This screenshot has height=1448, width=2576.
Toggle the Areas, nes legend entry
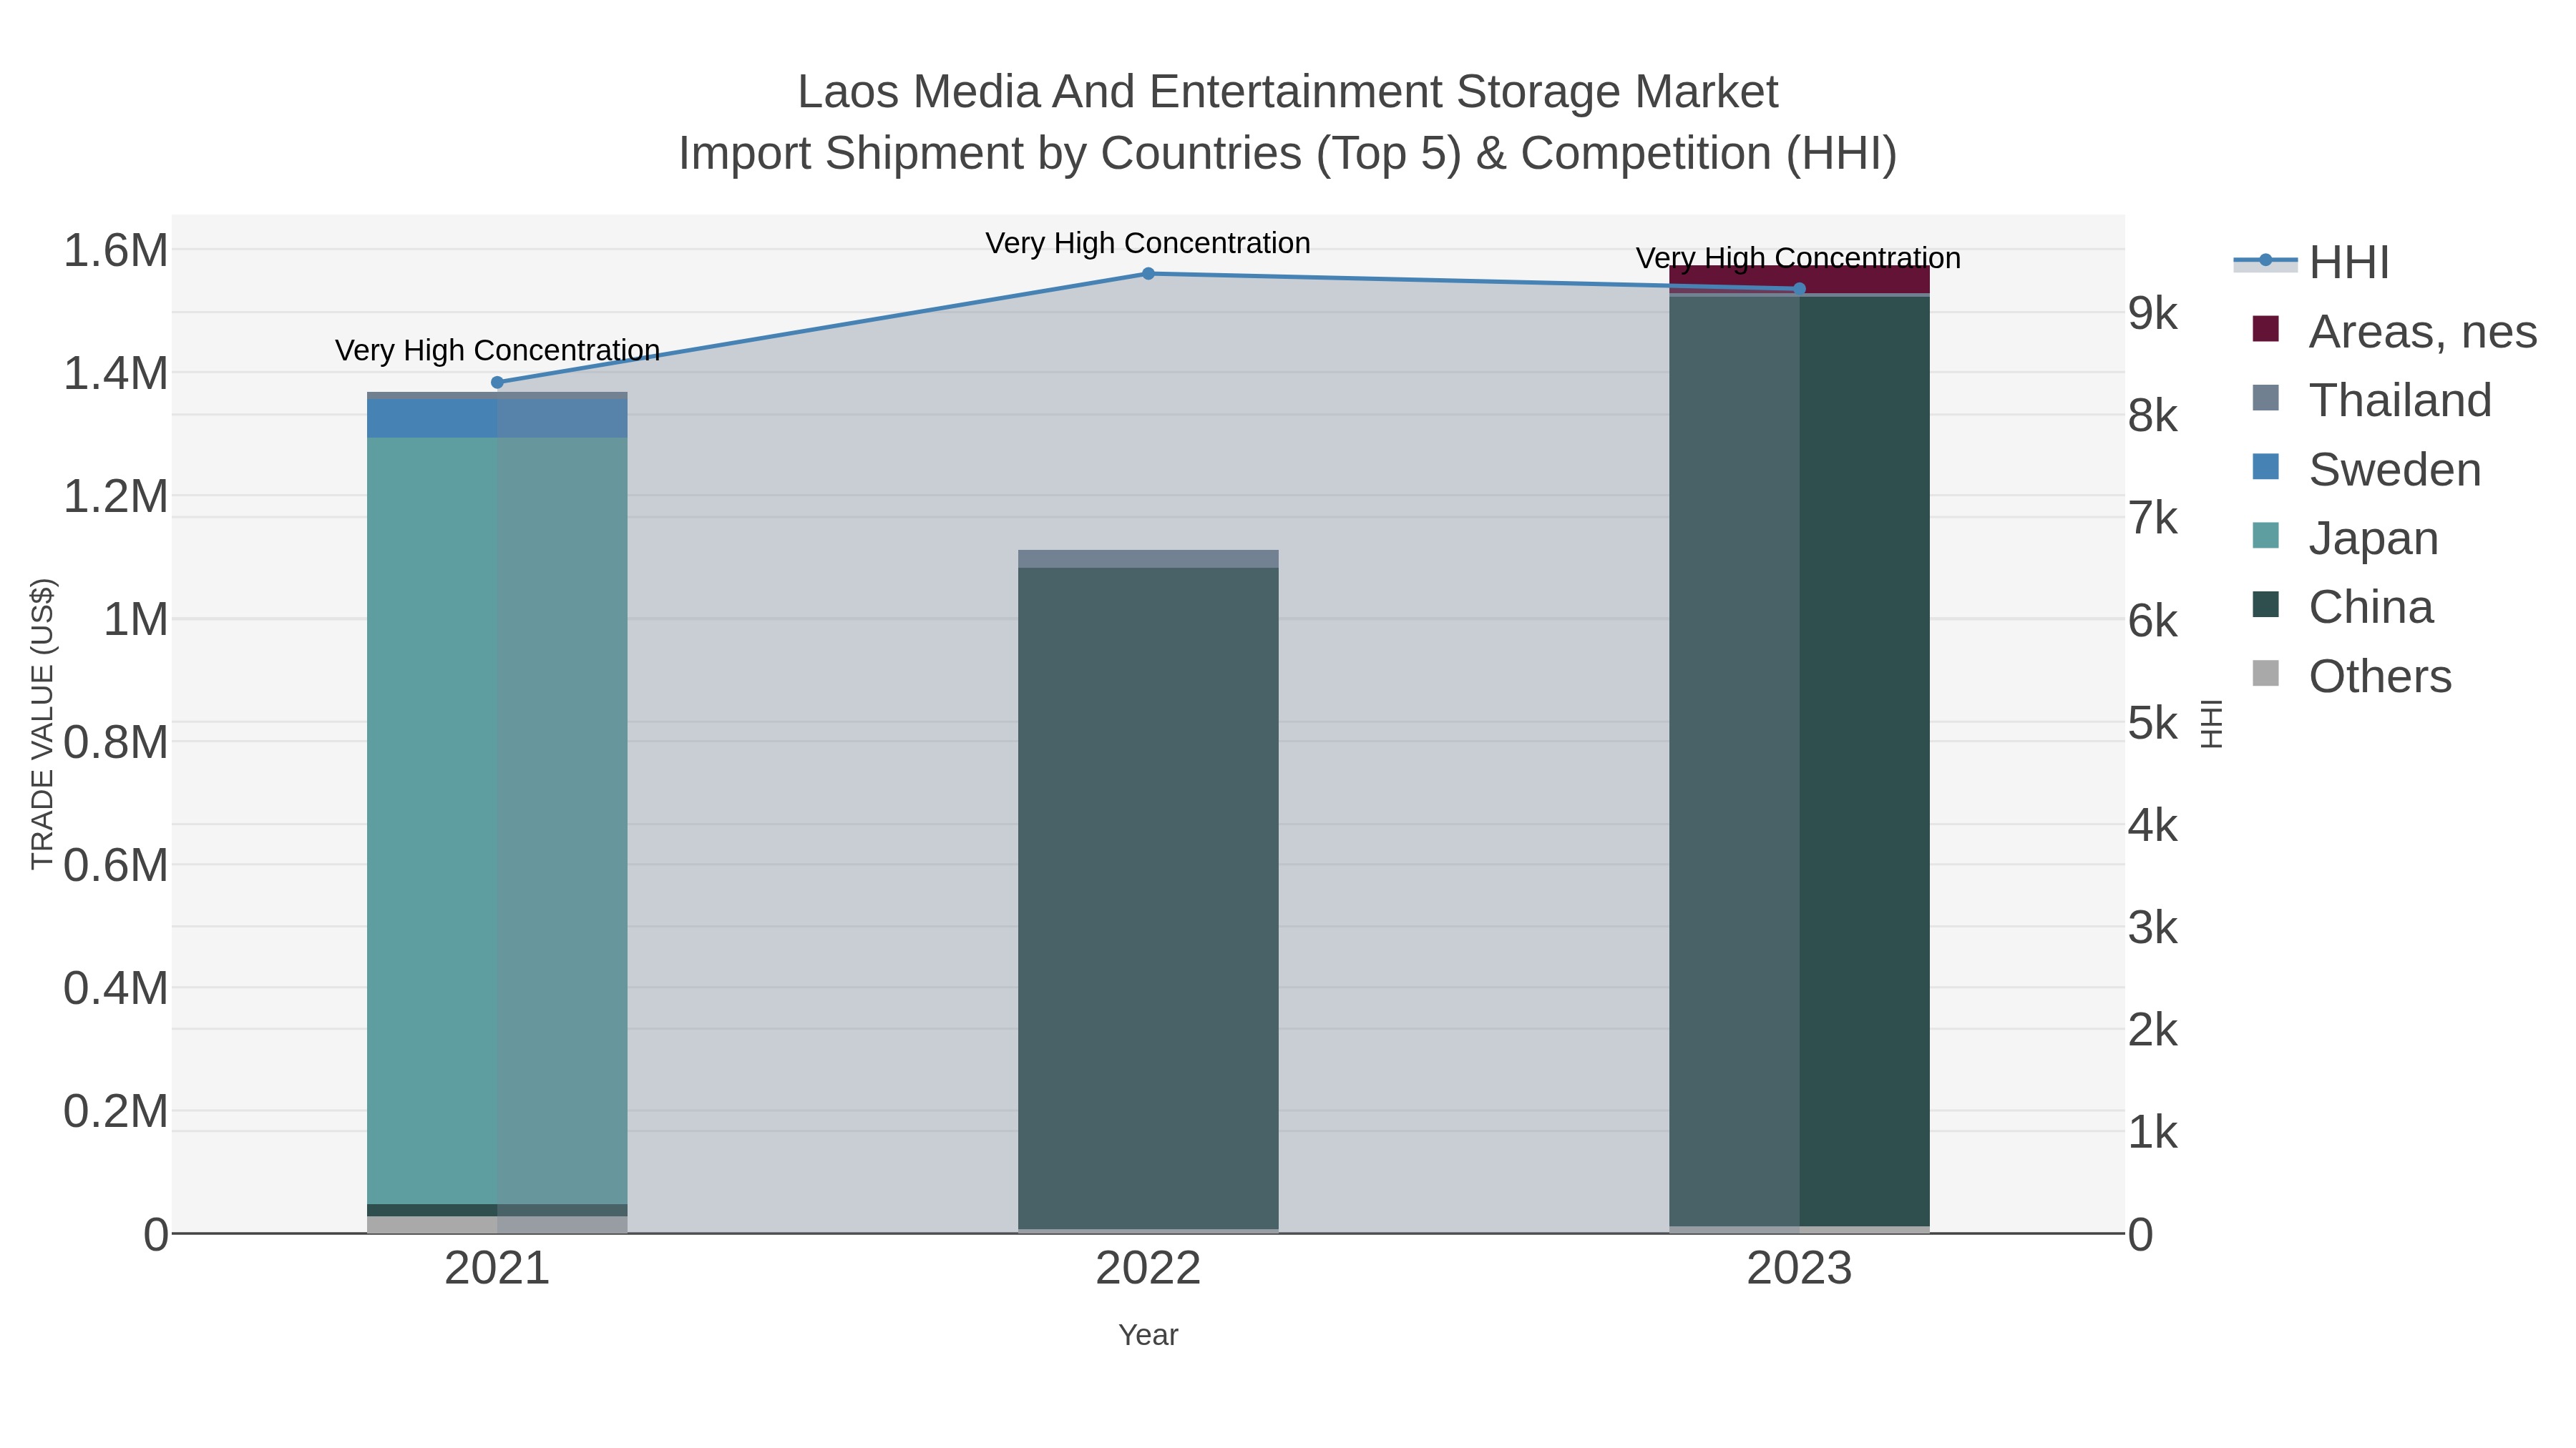(2394, 332)
